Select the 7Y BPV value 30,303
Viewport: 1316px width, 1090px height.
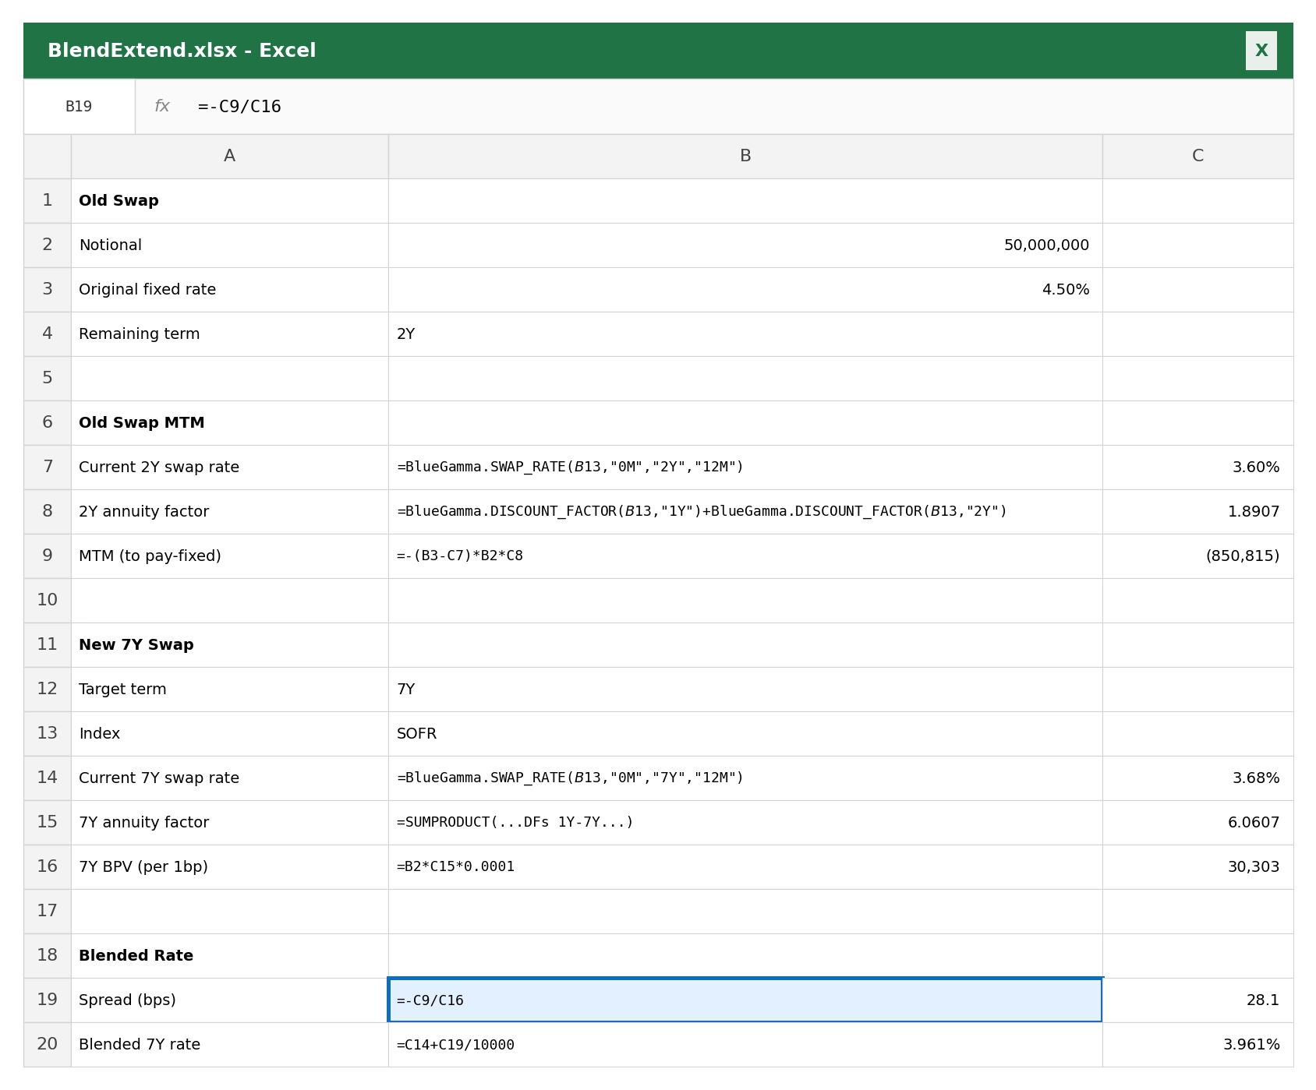pos(1198,866)
